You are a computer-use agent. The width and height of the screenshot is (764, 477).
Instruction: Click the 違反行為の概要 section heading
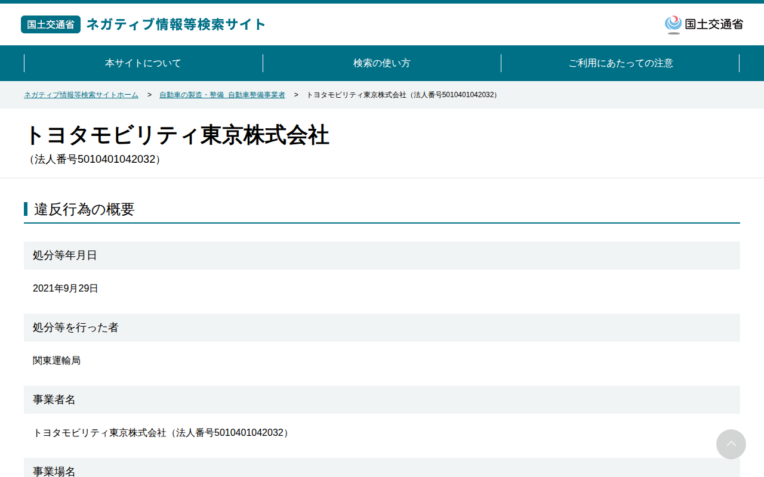84,209
